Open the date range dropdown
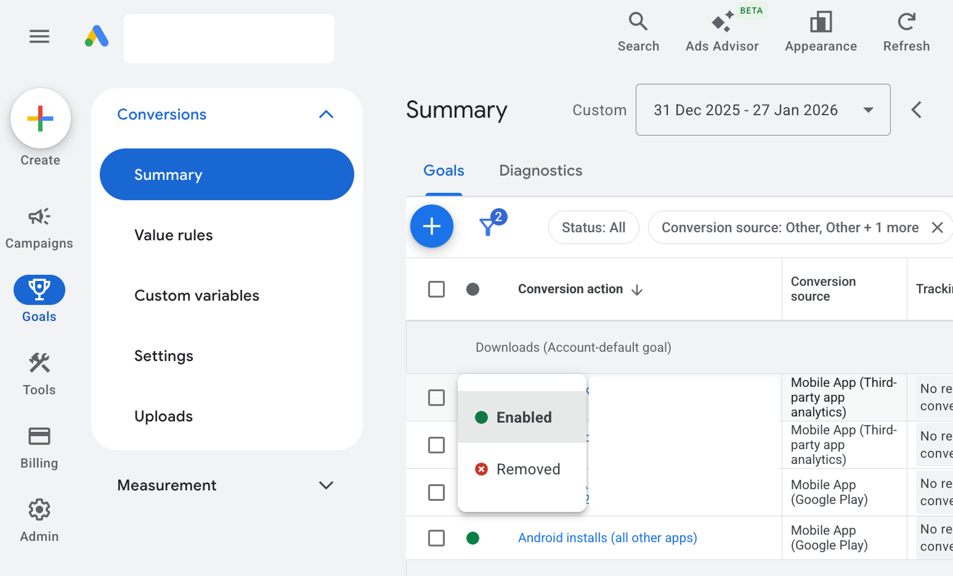The width and height of the screenshot is (953, 576). point(763,110)
